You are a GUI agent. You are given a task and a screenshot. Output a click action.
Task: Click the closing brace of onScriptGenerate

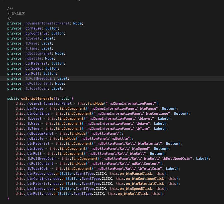coord(8,198)
